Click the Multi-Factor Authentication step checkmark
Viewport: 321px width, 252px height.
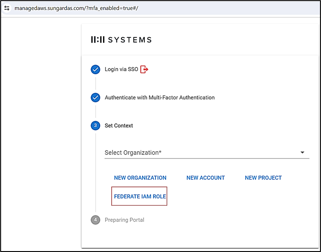(x=95, y=98)
